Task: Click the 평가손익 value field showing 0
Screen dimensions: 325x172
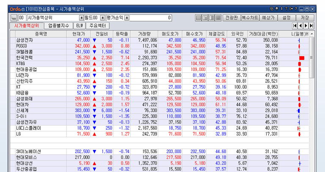Action: 151,18
